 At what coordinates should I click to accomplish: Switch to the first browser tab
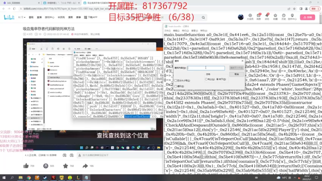21,3
